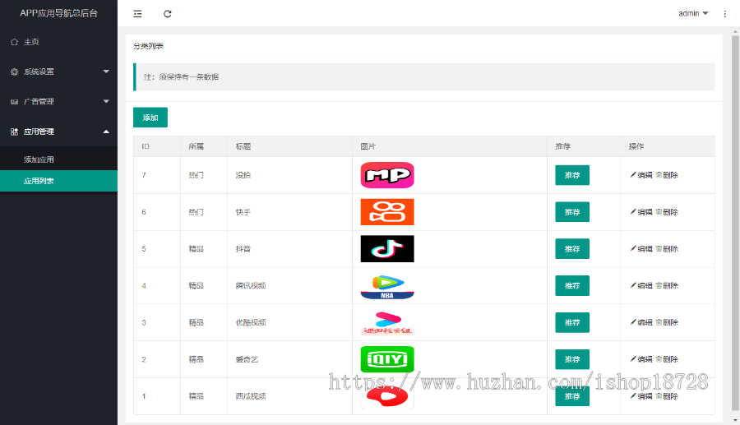Click the title cell 腾讯视频
Image resolution: width=740 pixels, height=425 pixels.
pos(251,285)
